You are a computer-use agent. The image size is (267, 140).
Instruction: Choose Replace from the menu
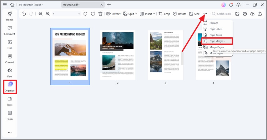217,23
